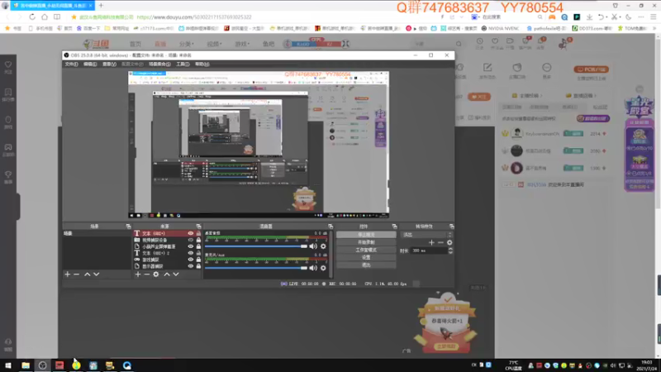This screenshot has height=372, width=661.
Task: Remove the transition with the minus icon
Action: [x=440, y=242]
